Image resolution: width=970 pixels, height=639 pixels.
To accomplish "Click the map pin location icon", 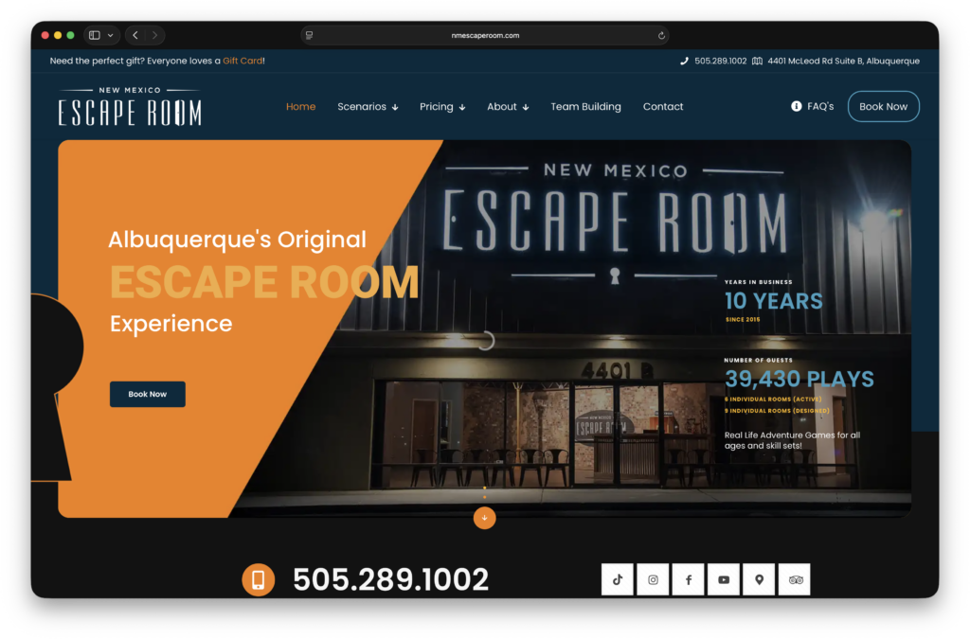I will click(759, 579).
